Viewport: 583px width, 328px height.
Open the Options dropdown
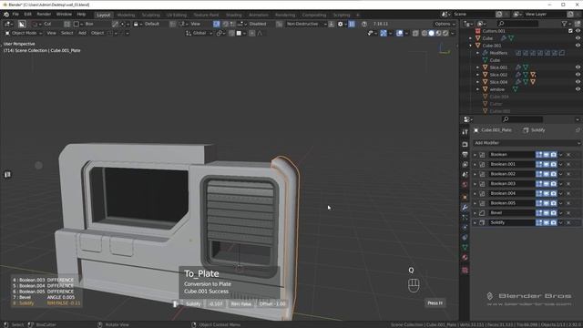tap(445, 24)
